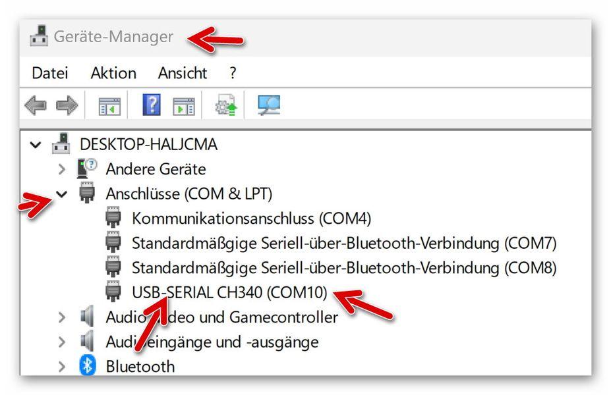Select the Bluetooth serial port COM7 entry
The width and height of the screenshot is (611, 395).
click(x=344, y=243)
